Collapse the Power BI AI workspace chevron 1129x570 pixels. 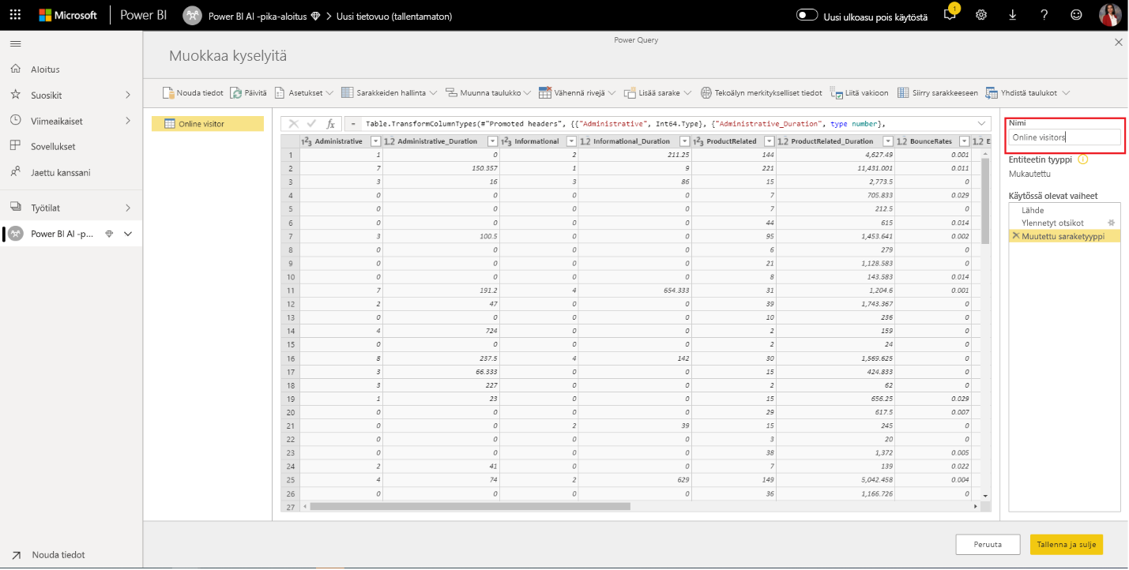click(127, 234)
